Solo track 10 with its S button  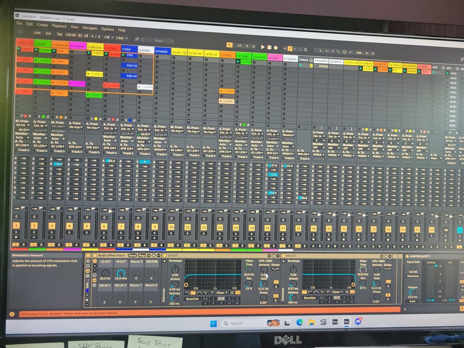171,233
